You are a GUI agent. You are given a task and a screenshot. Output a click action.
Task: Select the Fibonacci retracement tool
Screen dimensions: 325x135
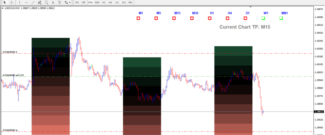pos(46,3)
